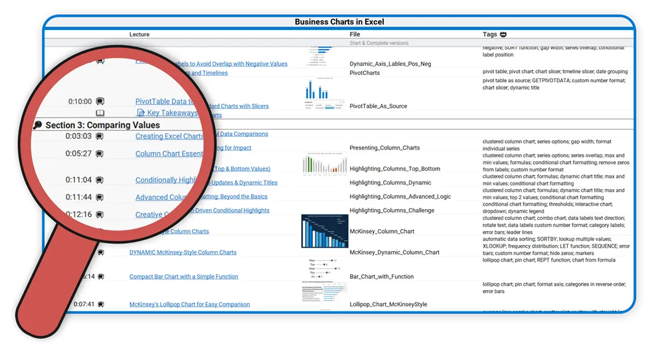
Task: Click the video icon next to 0:10:00
Action: (x=100, y=102)
